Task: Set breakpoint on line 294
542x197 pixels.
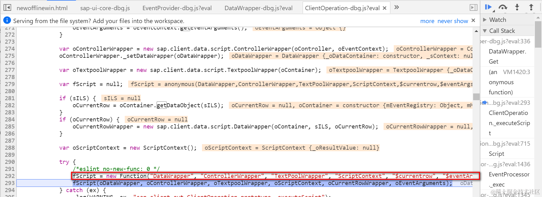Action: click(10, 190)
